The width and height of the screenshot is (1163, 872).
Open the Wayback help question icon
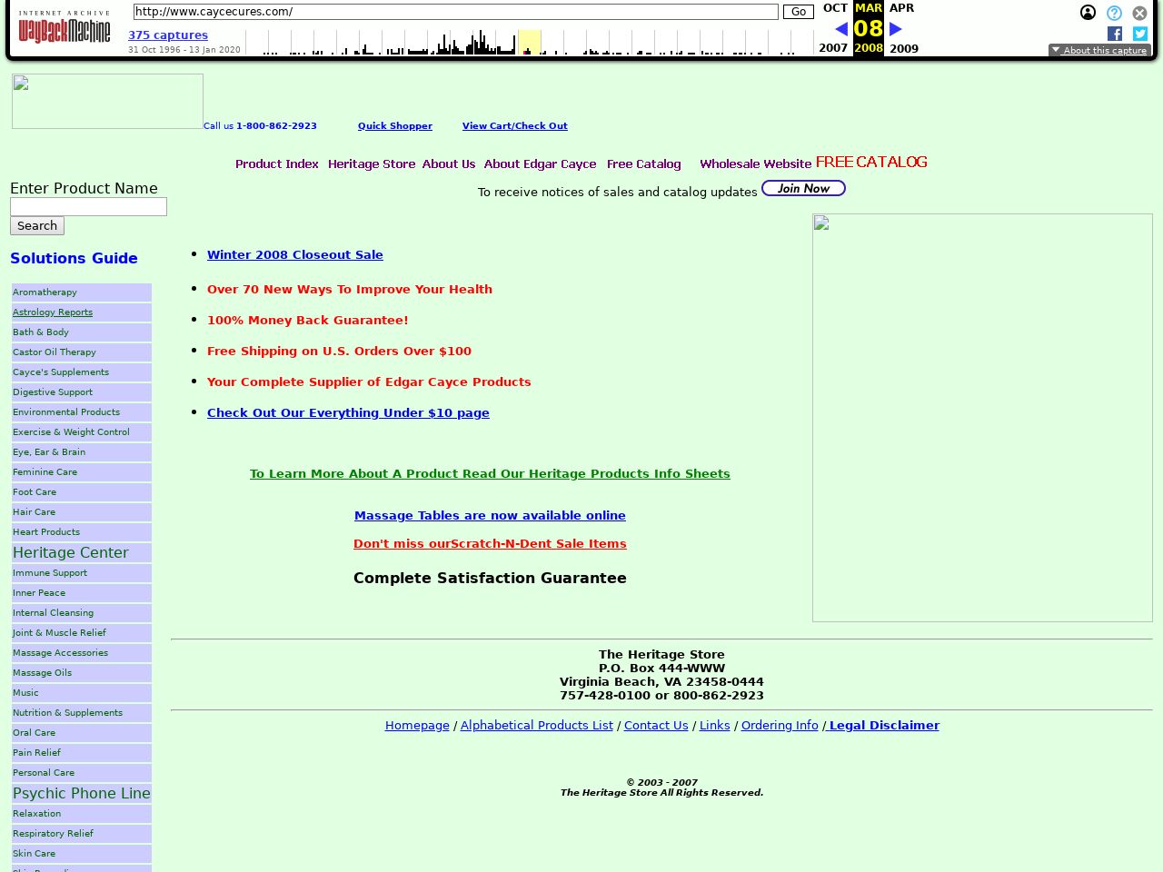point(1114,13)
